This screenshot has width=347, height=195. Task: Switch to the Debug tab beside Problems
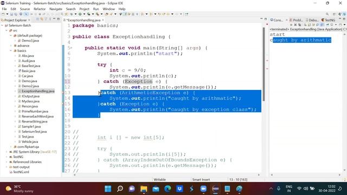312,20
